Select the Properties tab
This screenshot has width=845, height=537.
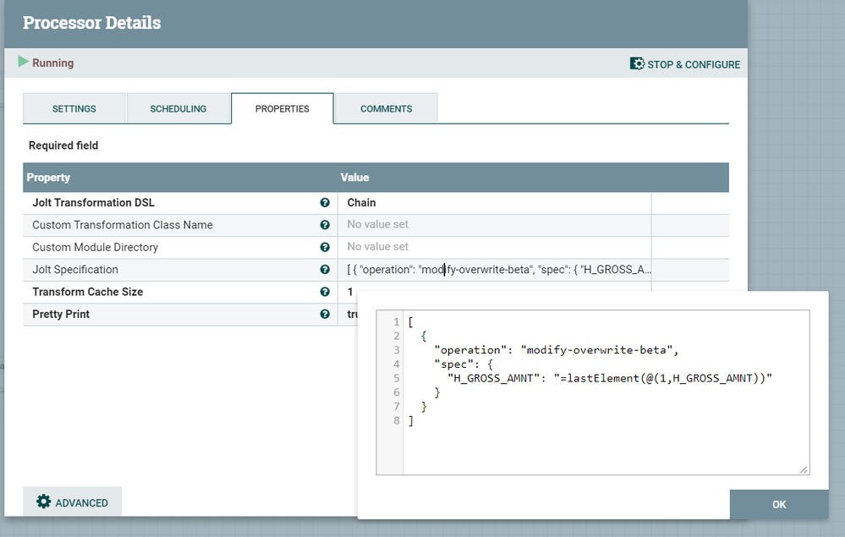283,109
